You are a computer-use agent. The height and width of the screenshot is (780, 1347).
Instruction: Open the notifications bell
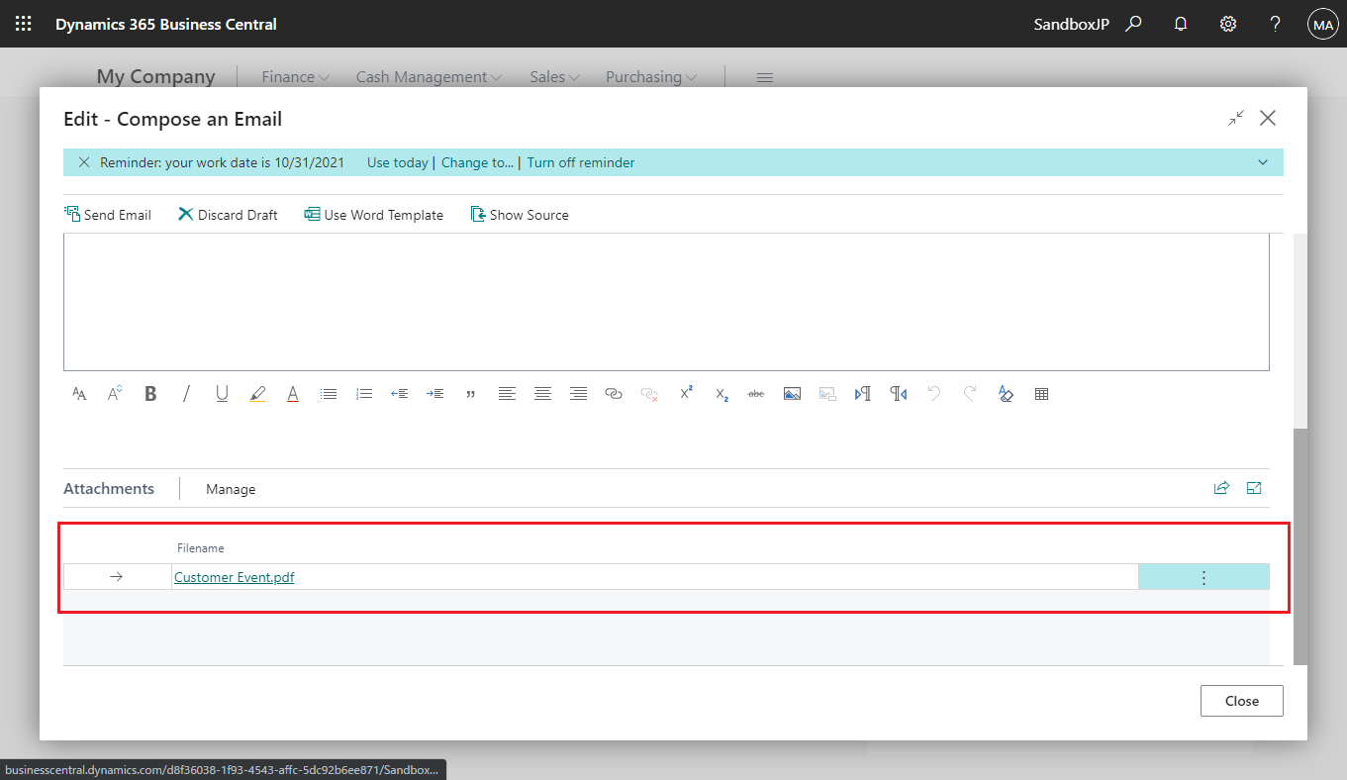click(1180, 23)
